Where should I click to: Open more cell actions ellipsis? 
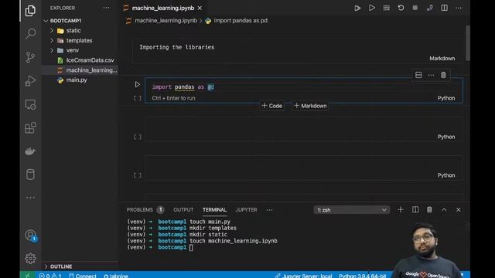431,75
